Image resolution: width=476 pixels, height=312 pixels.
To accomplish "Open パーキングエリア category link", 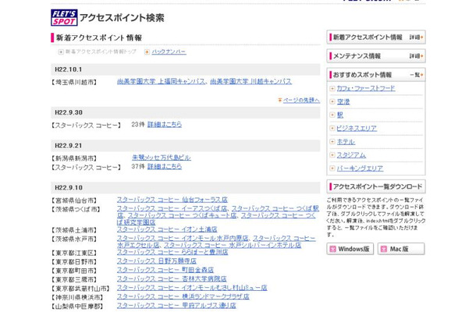I will (x=360, y=168).
